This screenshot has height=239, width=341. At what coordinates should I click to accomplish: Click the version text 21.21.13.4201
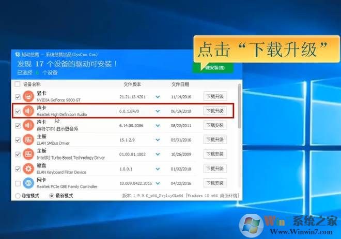point(132,97)
